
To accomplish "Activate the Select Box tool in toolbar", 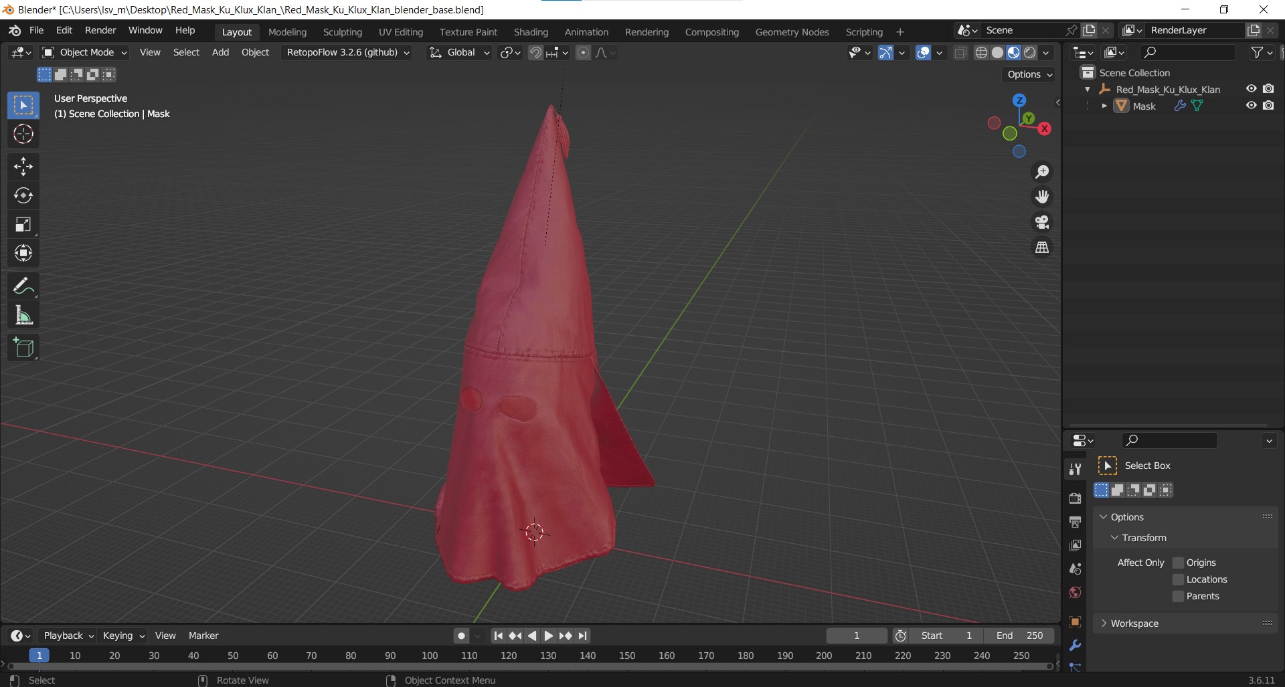I will pyautogui.click(x=23, y=106).
